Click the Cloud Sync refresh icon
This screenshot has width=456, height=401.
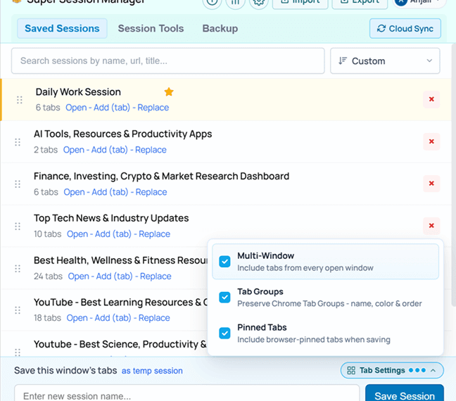[381, 29]
